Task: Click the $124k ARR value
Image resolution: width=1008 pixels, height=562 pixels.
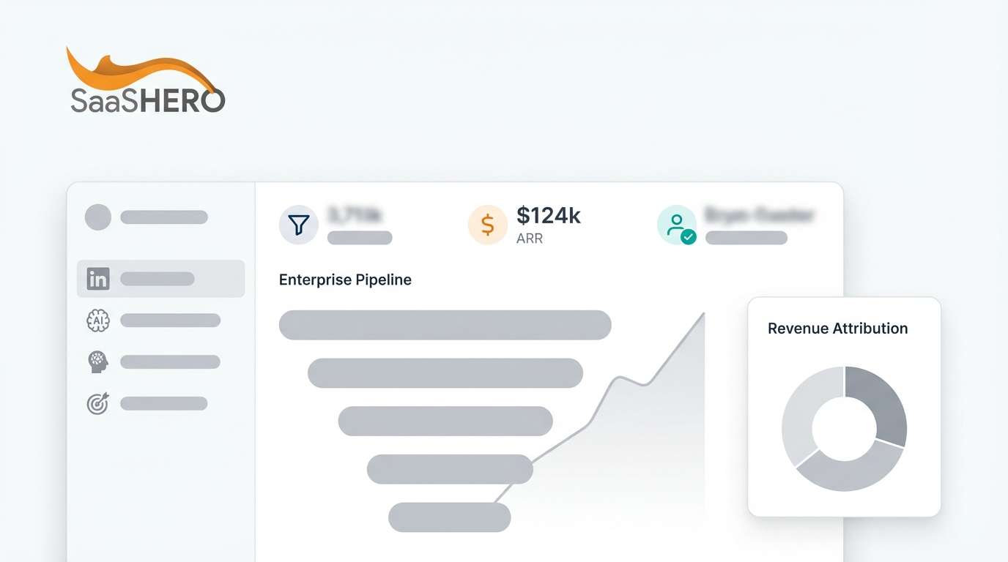Action: click(x=549, y=215)
